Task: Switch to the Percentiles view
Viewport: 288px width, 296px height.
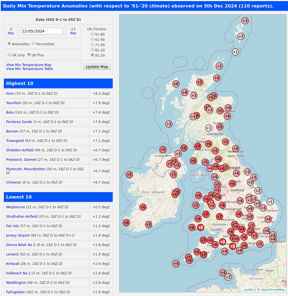Action: (x=33, y=43)
